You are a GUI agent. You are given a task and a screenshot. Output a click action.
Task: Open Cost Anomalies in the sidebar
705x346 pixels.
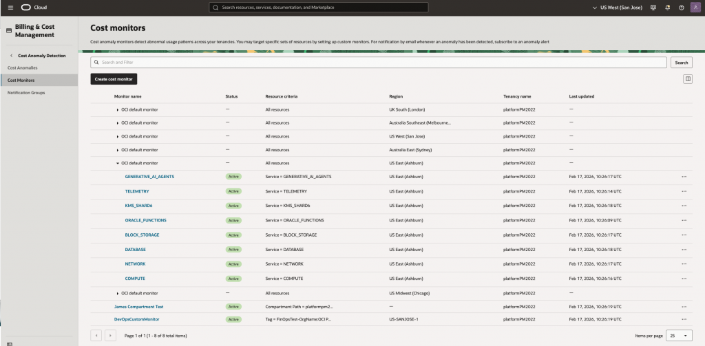point(23,68)
